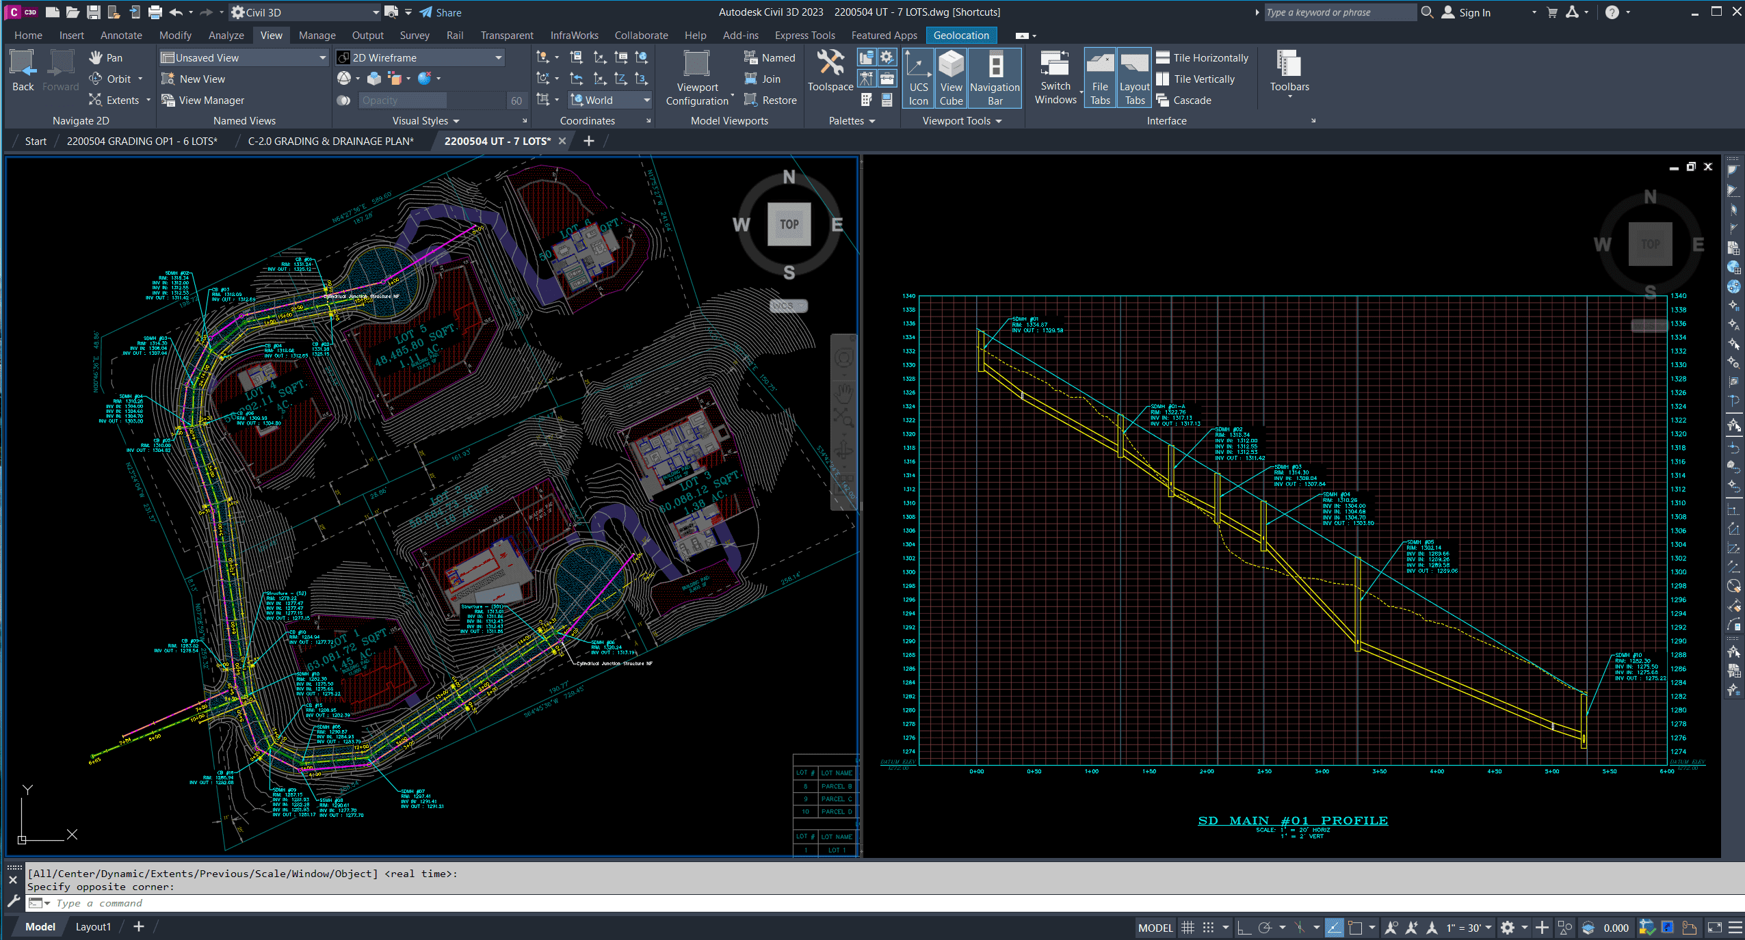
Task: Switch to 2200504 GRADING OP1 - 6 LOTS tab
Action: point(142,142)
